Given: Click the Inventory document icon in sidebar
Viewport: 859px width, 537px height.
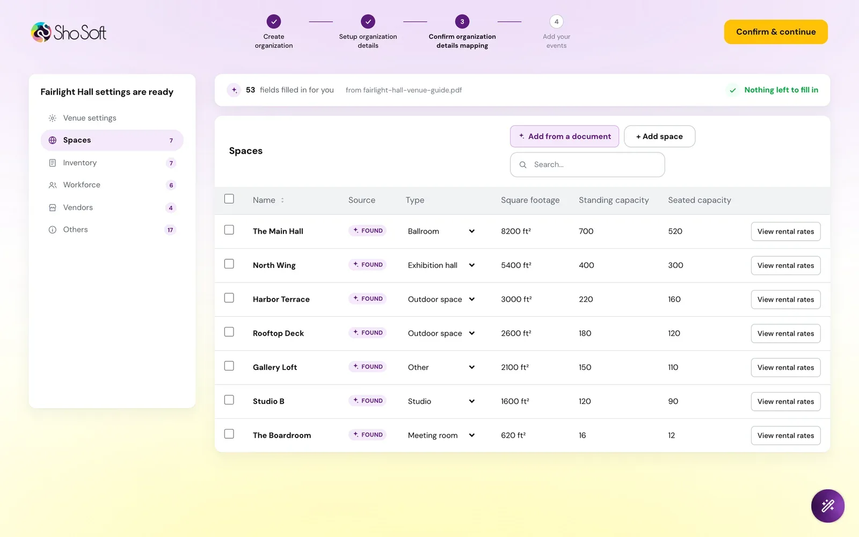Looking at the screenshot, I should 53,163.
